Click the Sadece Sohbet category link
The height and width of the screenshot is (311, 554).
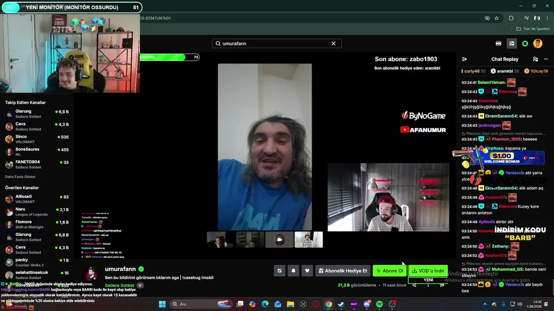[x=119, y=286]
